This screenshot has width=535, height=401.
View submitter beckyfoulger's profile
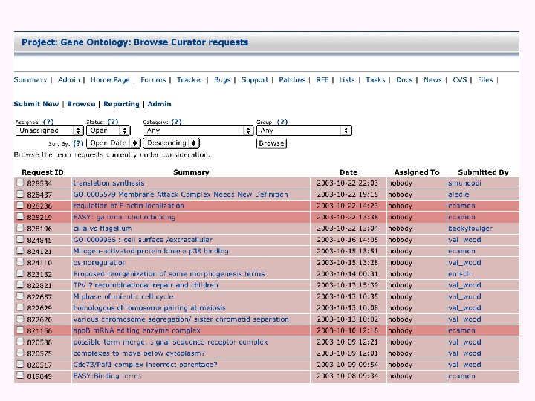[470, 229]
